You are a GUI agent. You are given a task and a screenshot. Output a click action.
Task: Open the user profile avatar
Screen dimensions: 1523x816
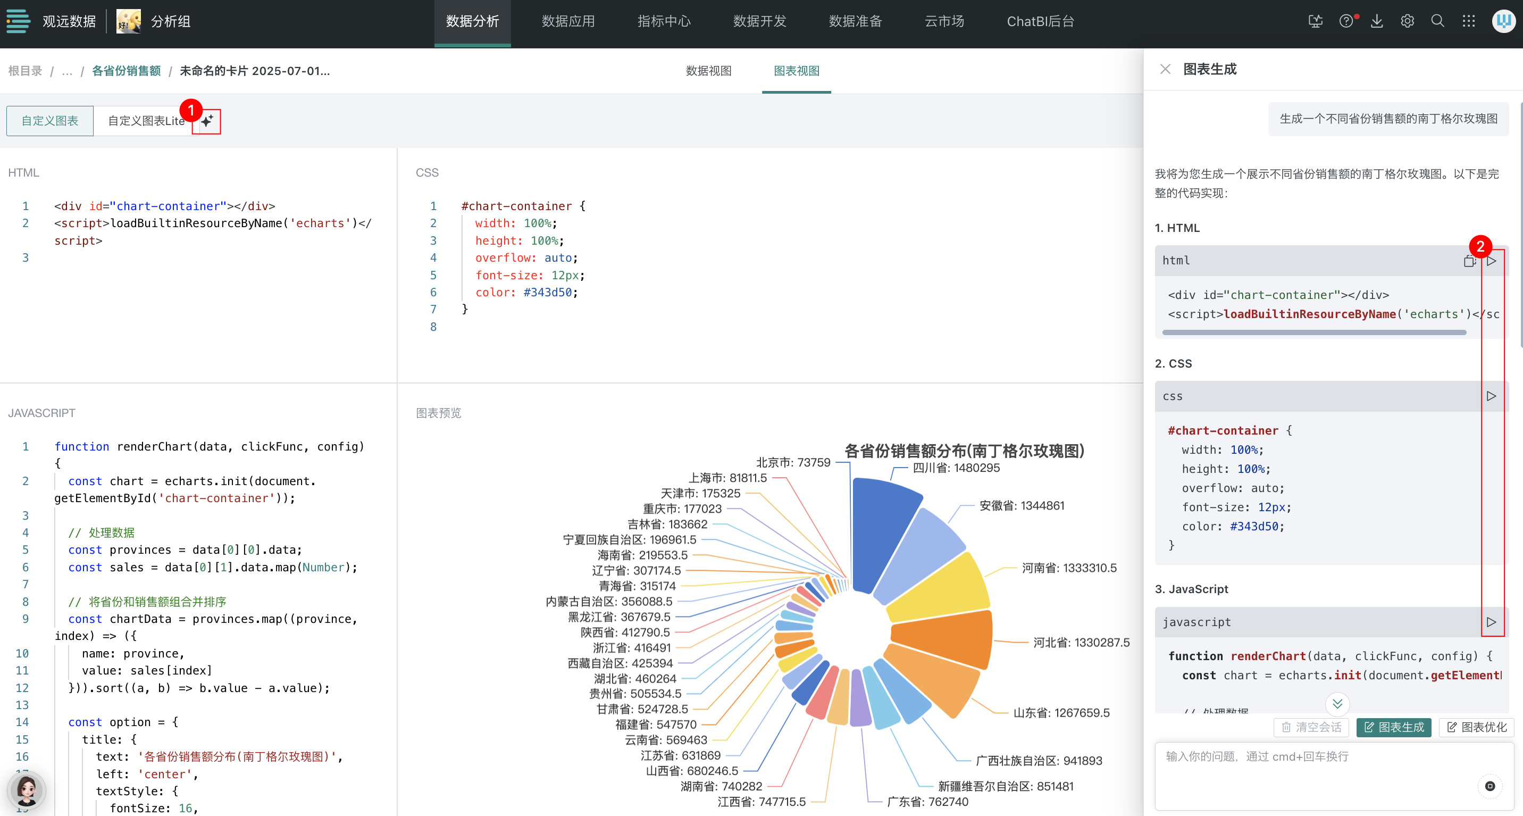pos(1503,21)
